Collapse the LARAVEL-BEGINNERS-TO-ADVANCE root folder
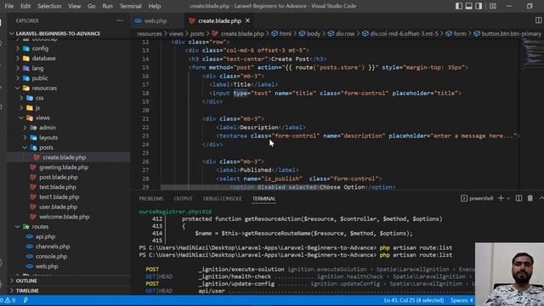Screen dimensions: 544x306 coord(59,34)
